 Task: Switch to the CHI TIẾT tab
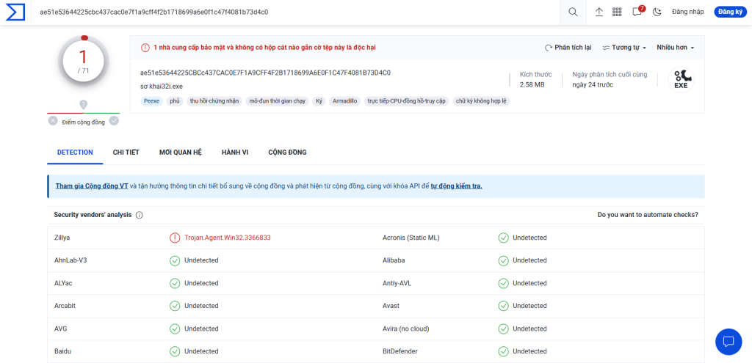pos(126,152)
